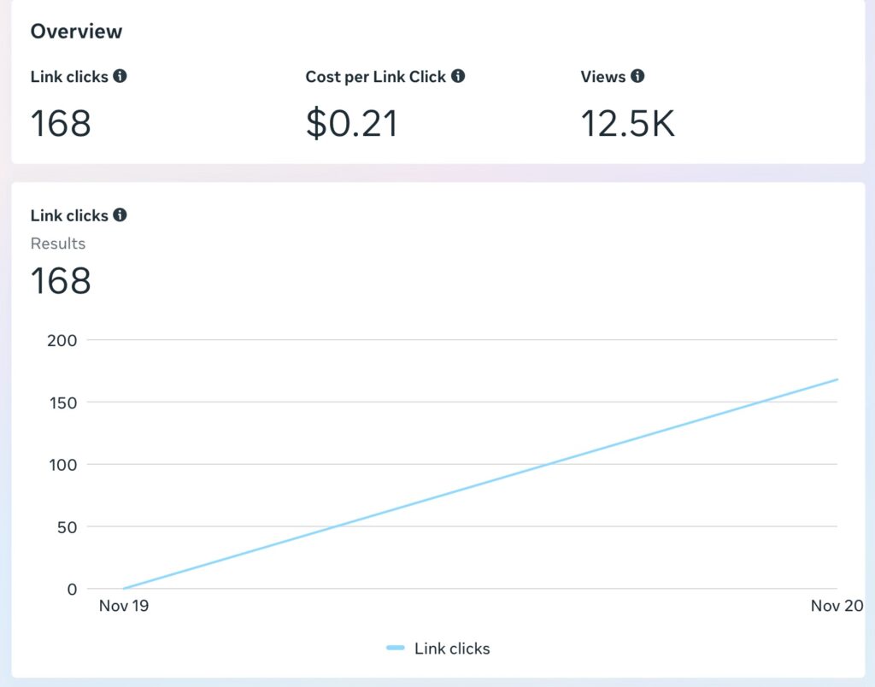The height and width of the screenshot is (687, 875).
Task: Click info icon next to Overview Link clicks
Action: [x=120, y=76]
